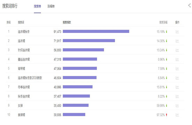The height and width of the screenshot is (125, 192).
Task: Open trend chart icon for 背带裙
Action: tap(177, 69)
